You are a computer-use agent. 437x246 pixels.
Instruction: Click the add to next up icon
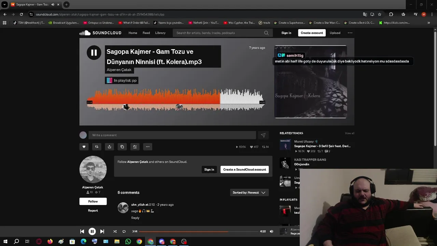pyautogui.click(x=135, y=147)
